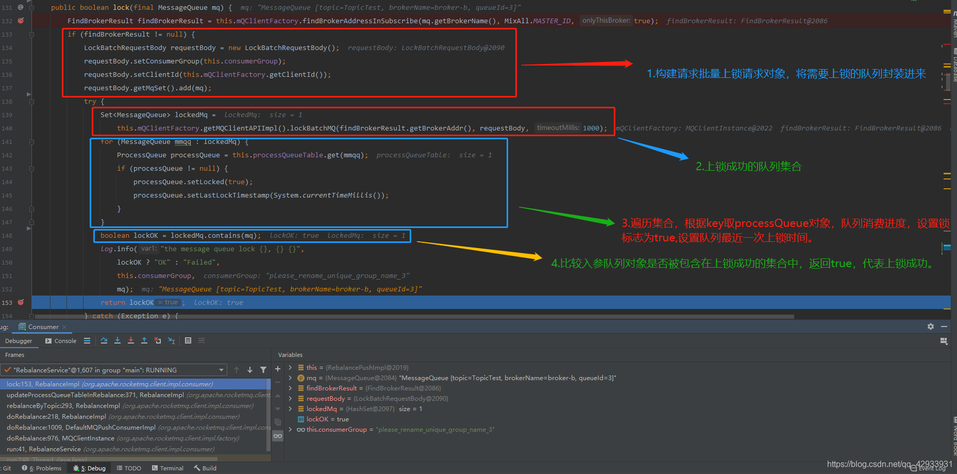Screen dimensions: 957x474
Task: Open the Git tool window tab
Action: (6, 468)
